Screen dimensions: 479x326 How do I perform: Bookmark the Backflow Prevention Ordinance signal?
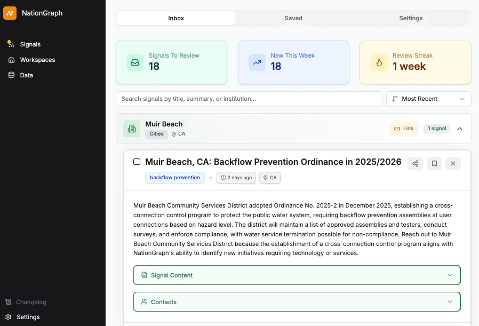click(x=434, y=163)
